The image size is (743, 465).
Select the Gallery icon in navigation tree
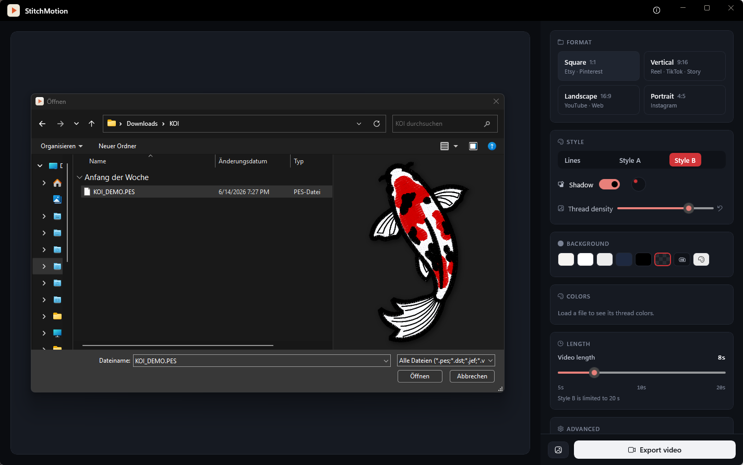coord(57,199)
